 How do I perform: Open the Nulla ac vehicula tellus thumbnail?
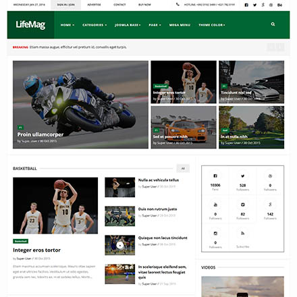(120, 188)
